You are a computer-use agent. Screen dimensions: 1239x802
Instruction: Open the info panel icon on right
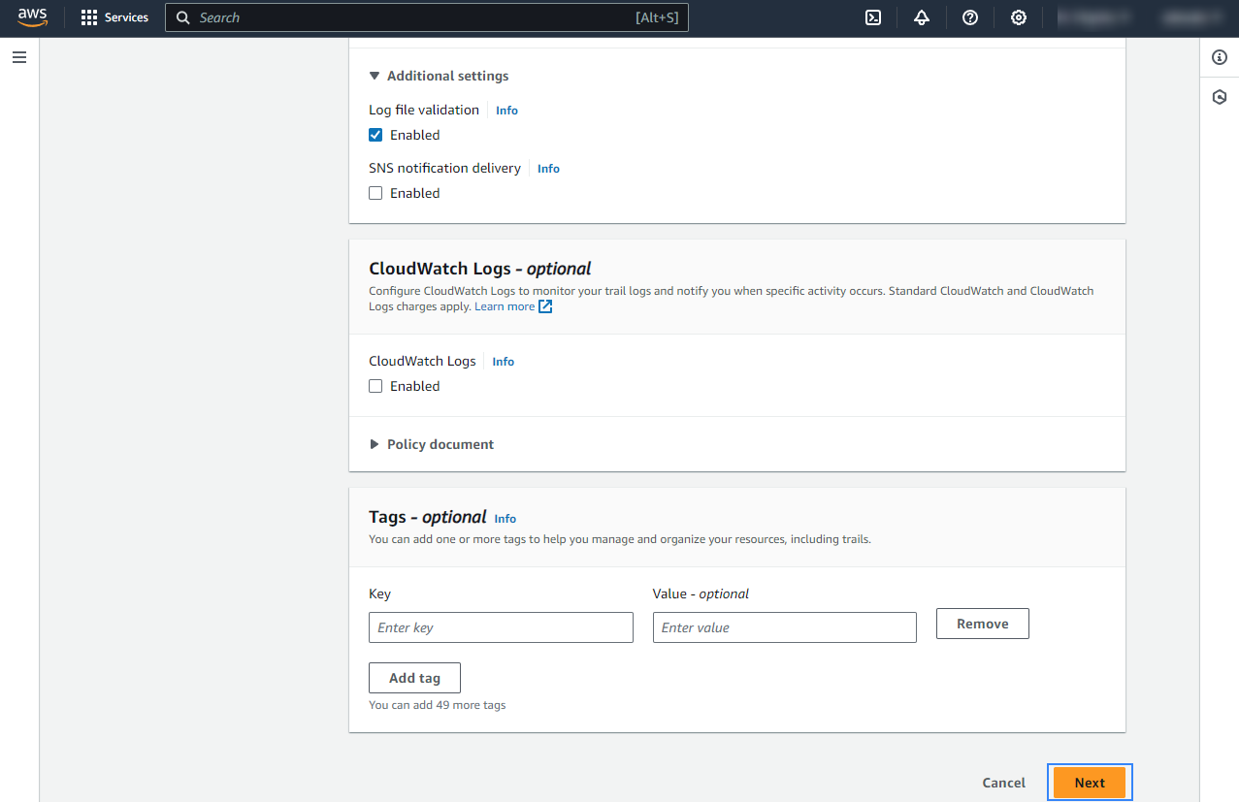click(x=1220, y=57)
